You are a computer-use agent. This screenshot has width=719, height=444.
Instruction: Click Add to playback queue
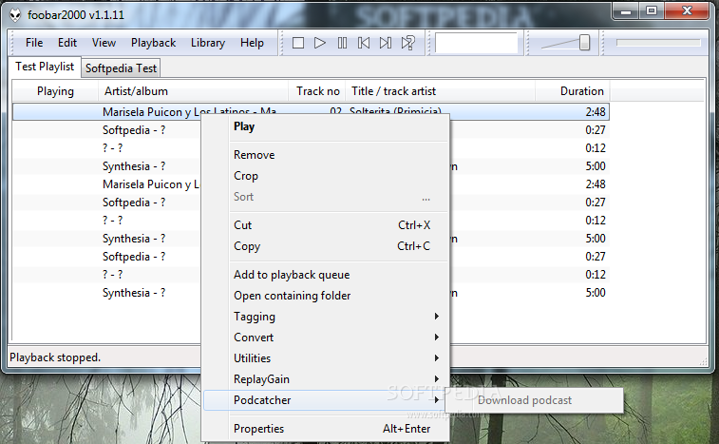point(326,275)
